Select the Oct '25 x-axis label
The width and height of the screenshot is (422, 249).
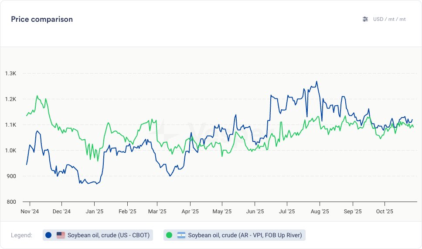pyautogui.click(x=384, y=212)
